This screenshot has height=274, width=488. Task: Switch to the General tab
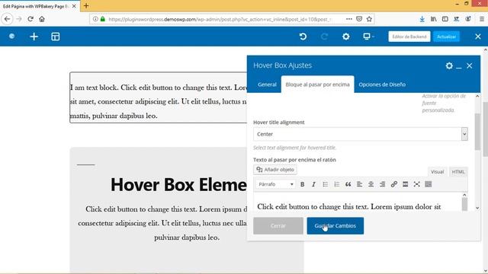tap(267, 84)
